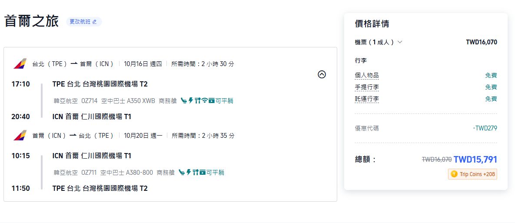Click the 更改航班 change flight button
Viewport: 515px width, 223px height.
tap(83, 22)
